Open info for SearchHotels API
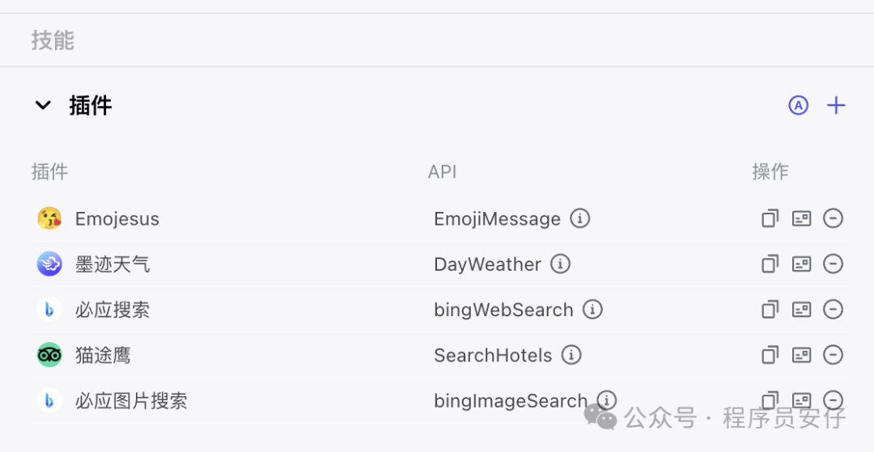Screen dimensions: 874x452 tap(571, 354)
